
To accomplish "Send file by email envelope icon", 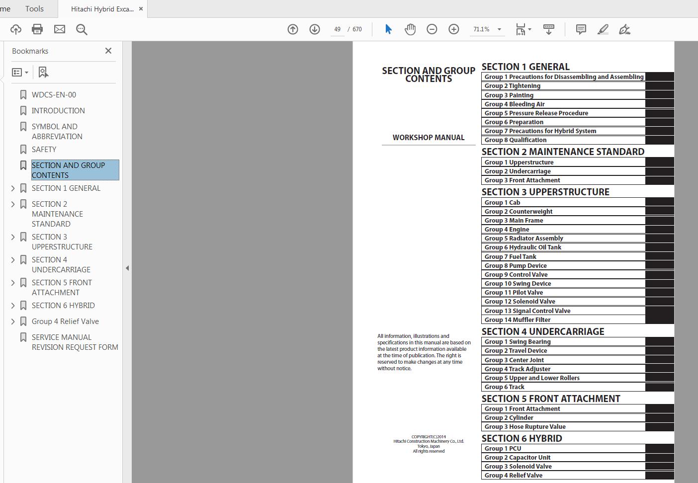I will (60, 29).
